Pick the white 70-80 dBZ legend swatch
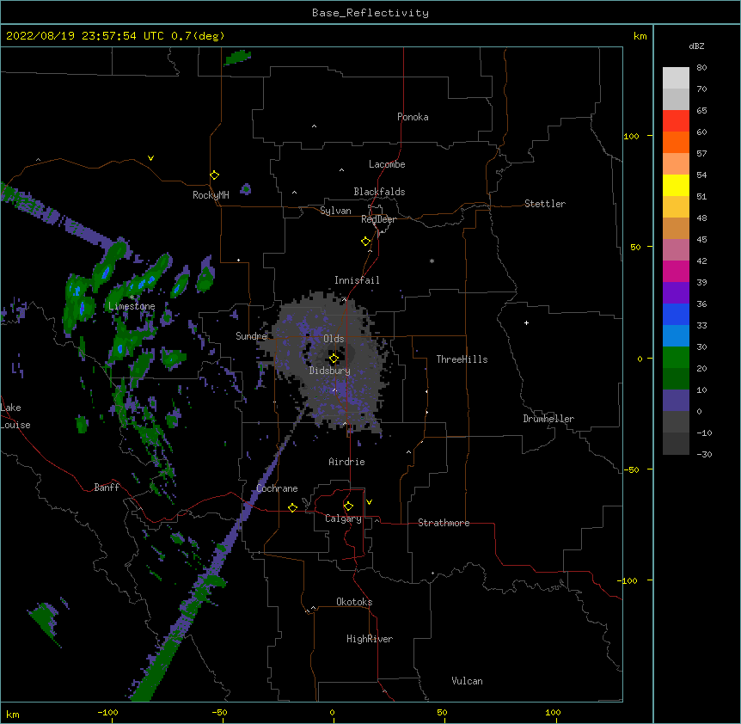Viewport: 741px width, 724px height. tap(676, 78)
